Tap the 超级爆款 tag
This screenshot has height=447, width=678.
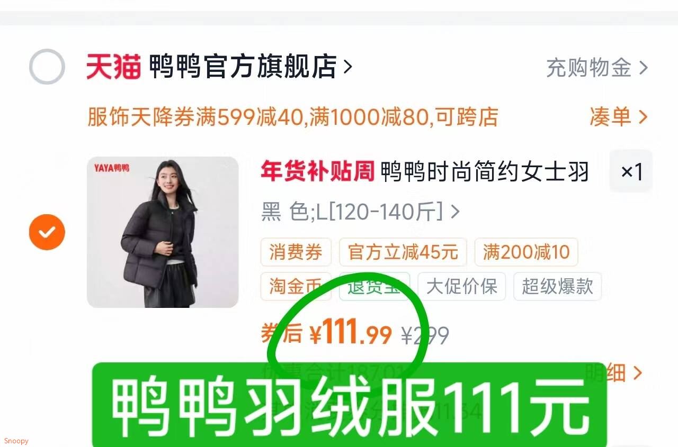point(557,286)
